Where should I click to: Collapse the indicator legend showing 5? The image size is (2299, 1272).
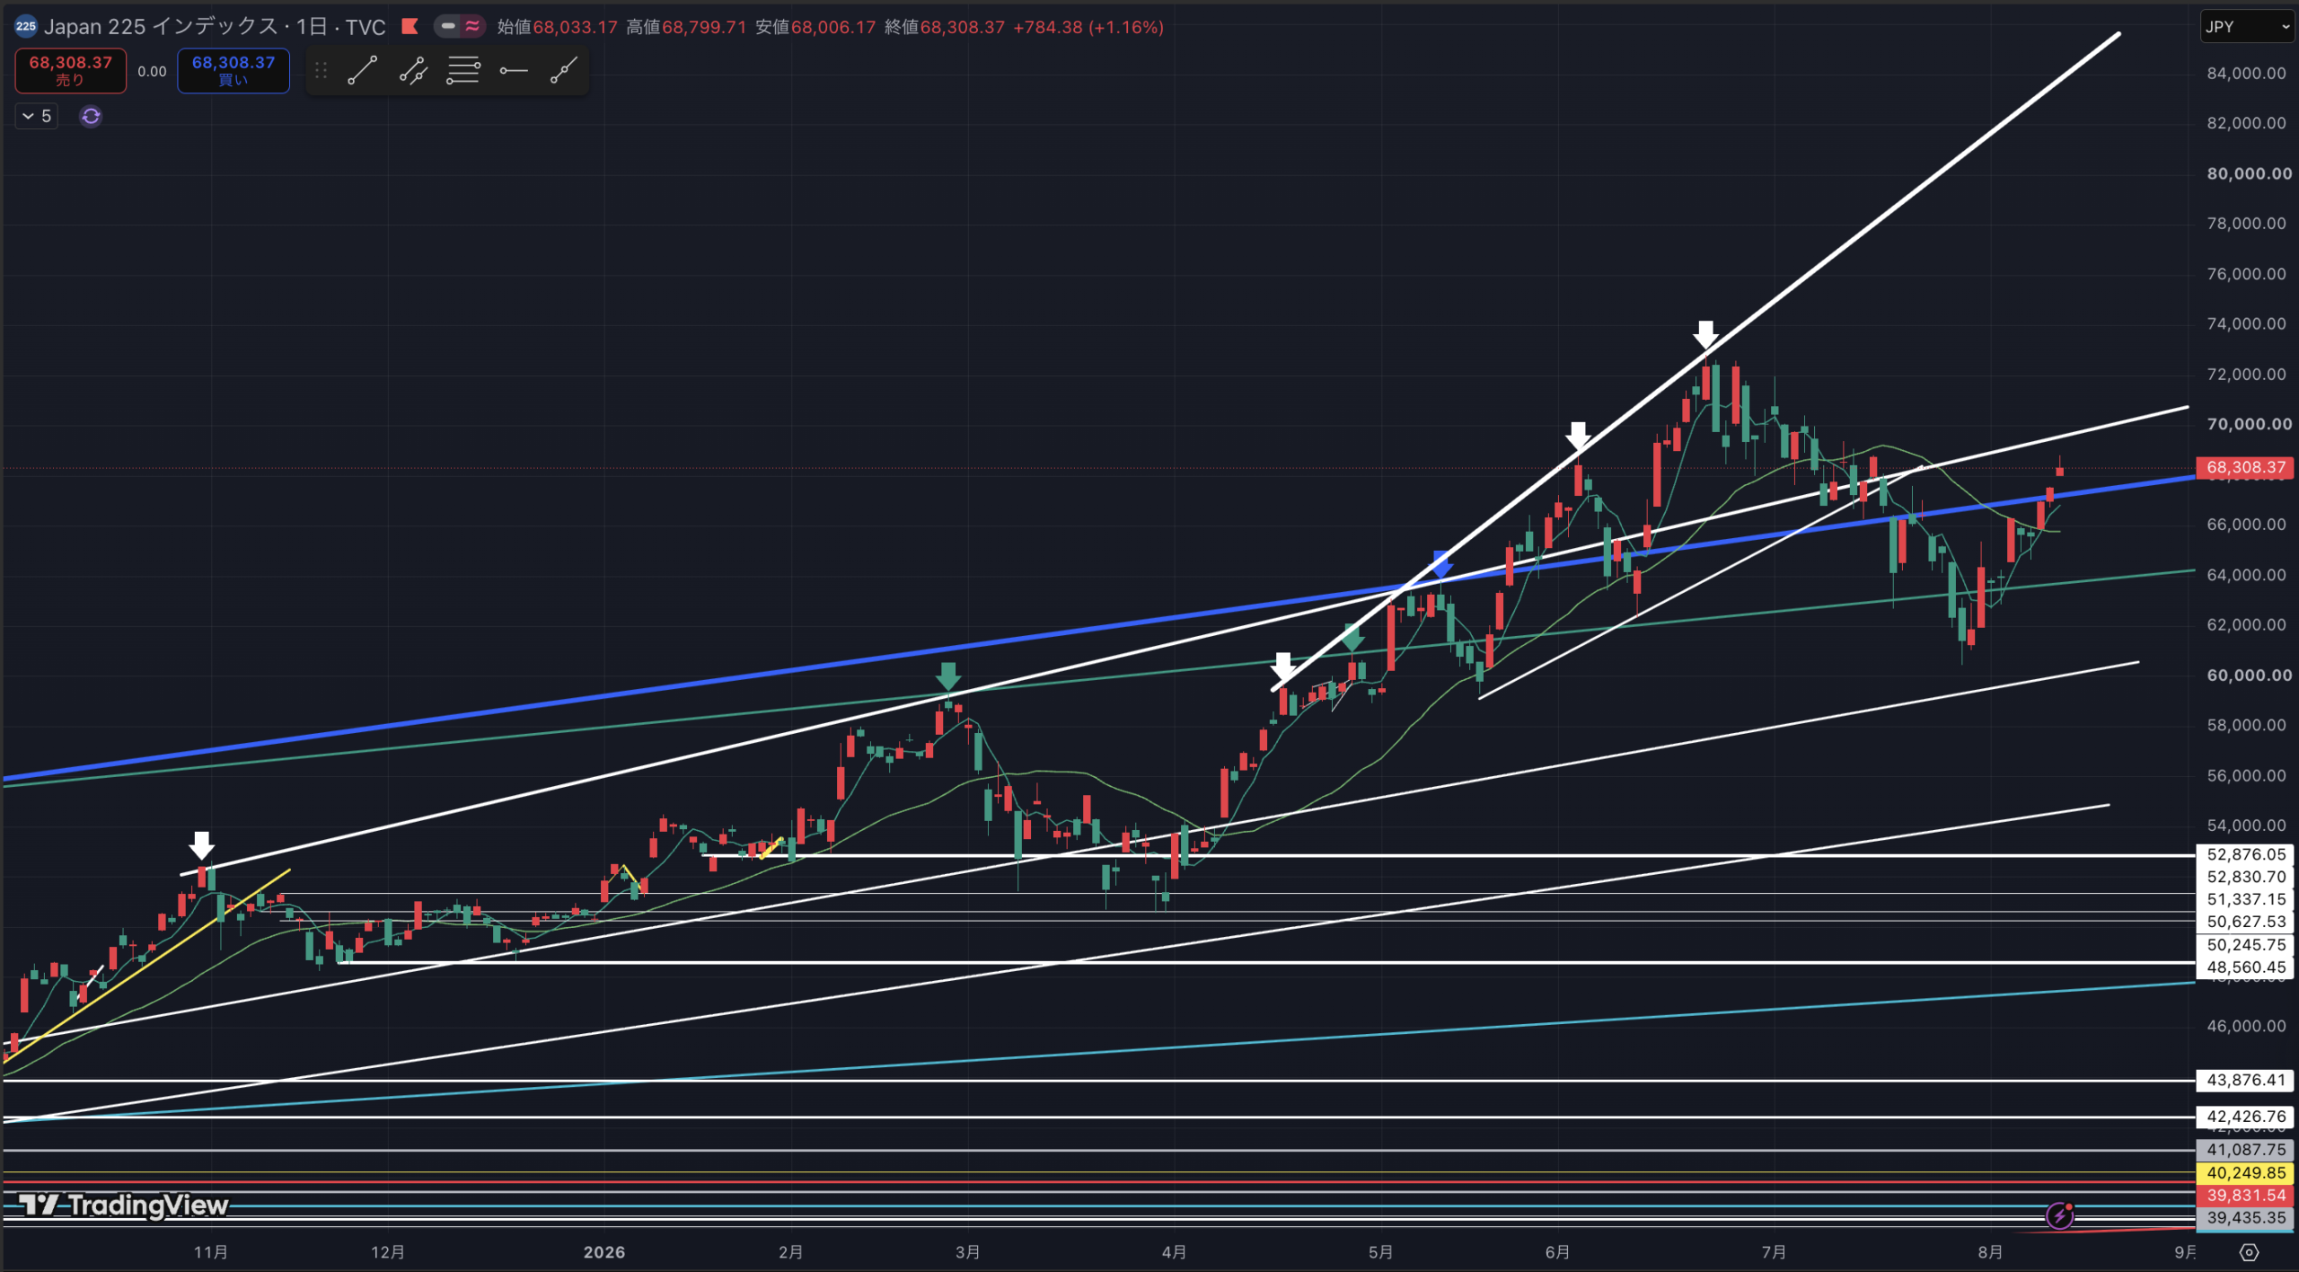37,116
